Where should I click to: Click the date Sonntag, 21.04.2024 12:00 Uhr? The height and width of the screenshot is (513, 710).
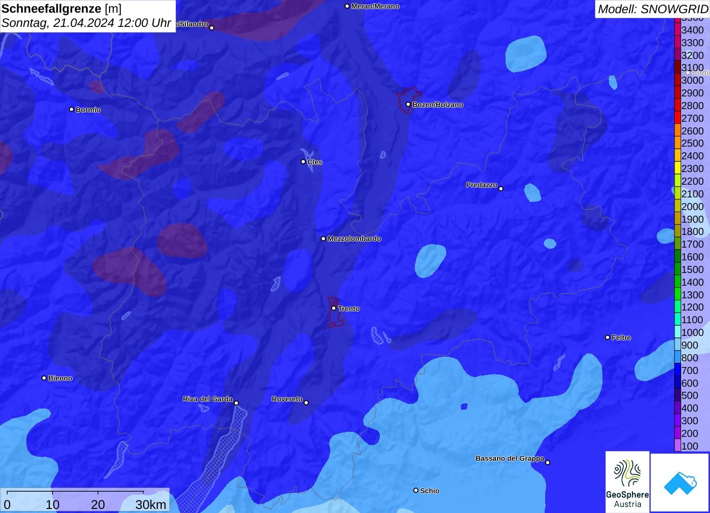(x=86, y=23)
